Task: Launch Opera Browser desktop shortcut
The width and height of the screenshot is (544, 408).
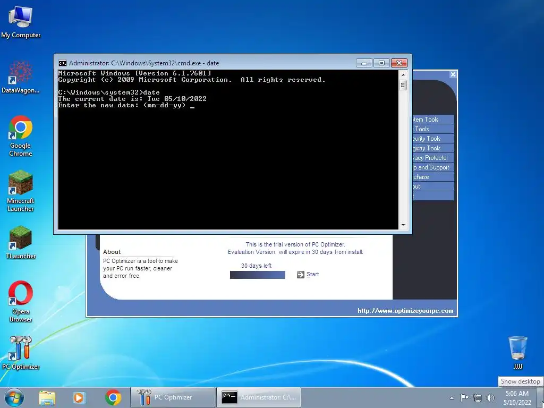Action: [21, 301]
